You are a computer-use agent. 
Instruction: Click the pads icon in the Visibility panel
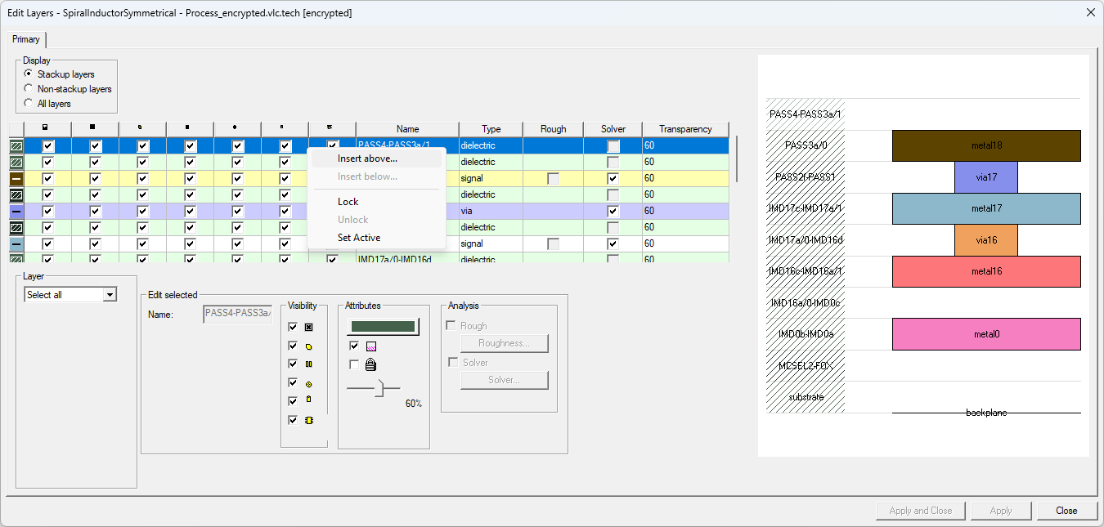click(309, 364)
